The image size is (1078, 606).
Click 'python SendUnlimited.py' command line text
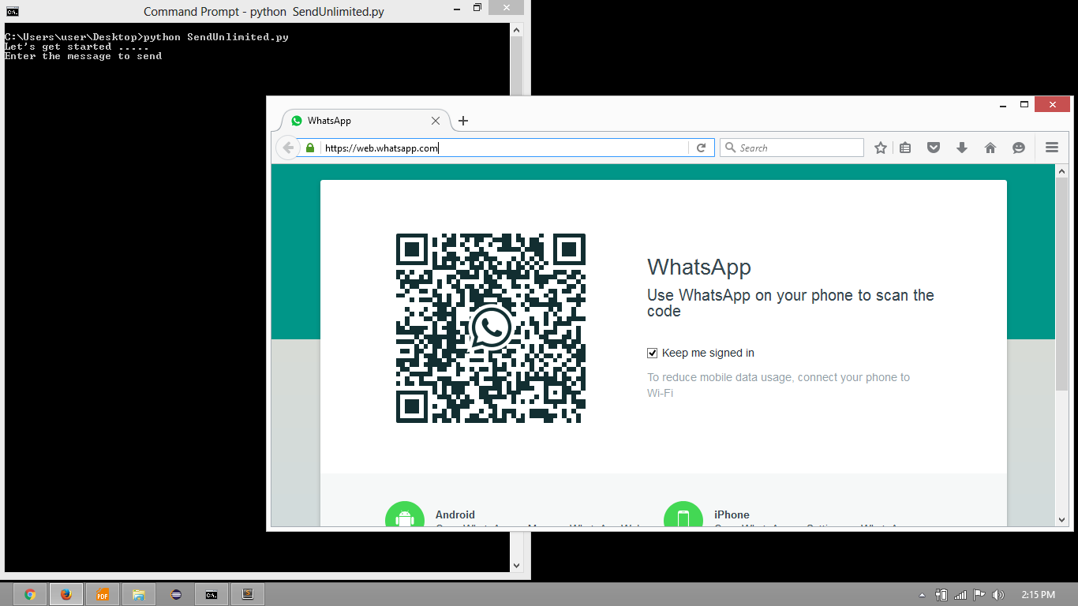(x=215, y=37)
